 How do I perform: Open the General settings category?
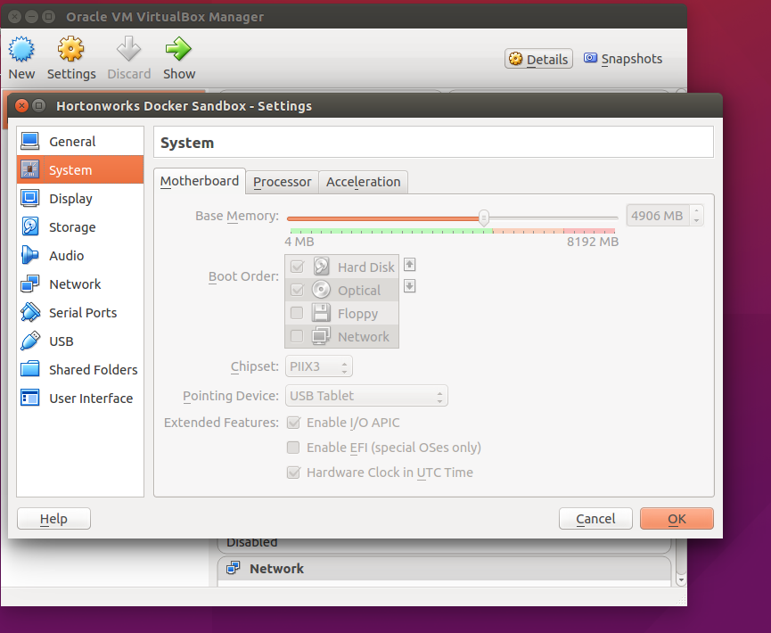tap(80, 142)
